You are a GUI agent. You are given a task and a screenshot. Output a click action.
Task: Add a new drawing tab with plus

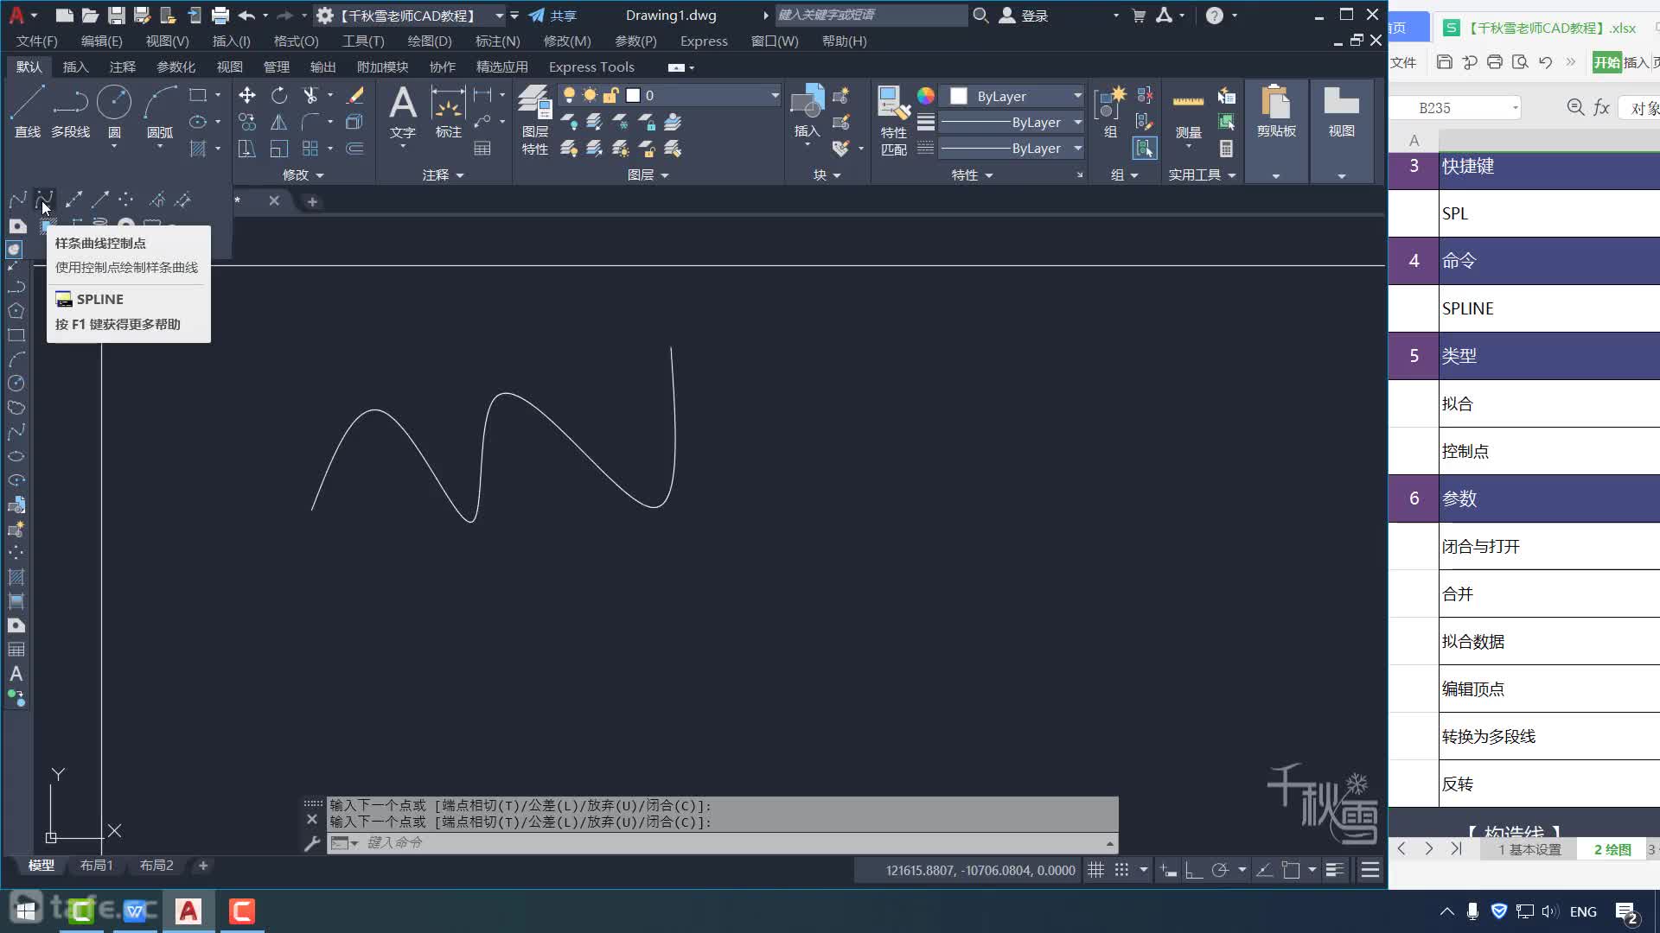click(x=312, y=201)
